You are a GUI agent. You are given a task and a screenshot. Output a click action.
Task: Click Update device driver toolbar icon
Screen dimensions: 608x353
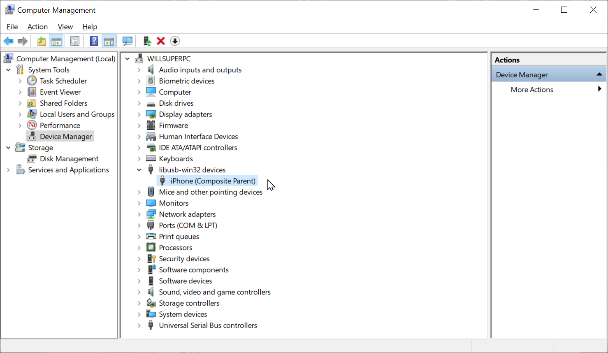147,41
